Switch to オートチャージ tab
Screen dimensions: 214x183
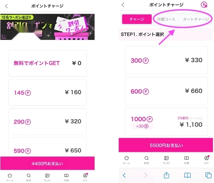pos(196,19)
